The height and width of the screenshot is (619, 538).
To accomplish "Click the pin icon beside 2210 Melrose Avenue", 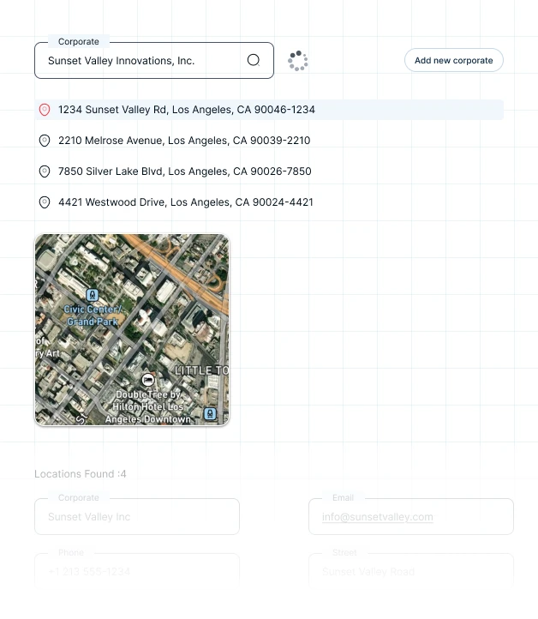I will point(45,141).
